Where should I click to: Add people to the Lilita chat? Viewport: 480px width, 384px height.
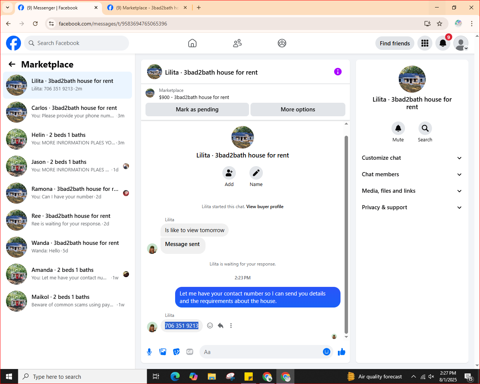(x=229, y=173)
